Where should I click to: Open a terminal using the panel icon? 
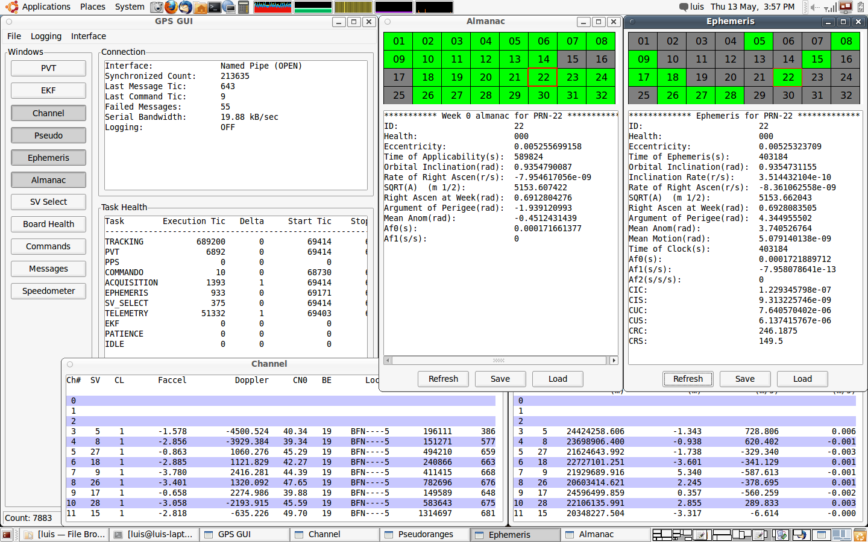[215, 7]
